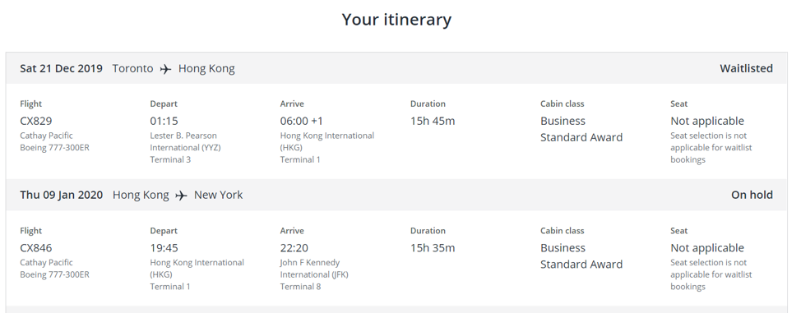801x313 pixels.
Task: Click Standard Award text on CX846 flight
Action: [581, 265]
